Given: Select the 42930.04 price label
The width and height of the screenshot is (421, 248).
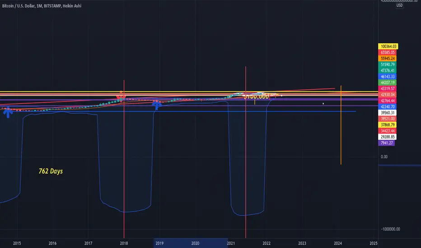Looking at the screenshot, I should click(387, 95).
